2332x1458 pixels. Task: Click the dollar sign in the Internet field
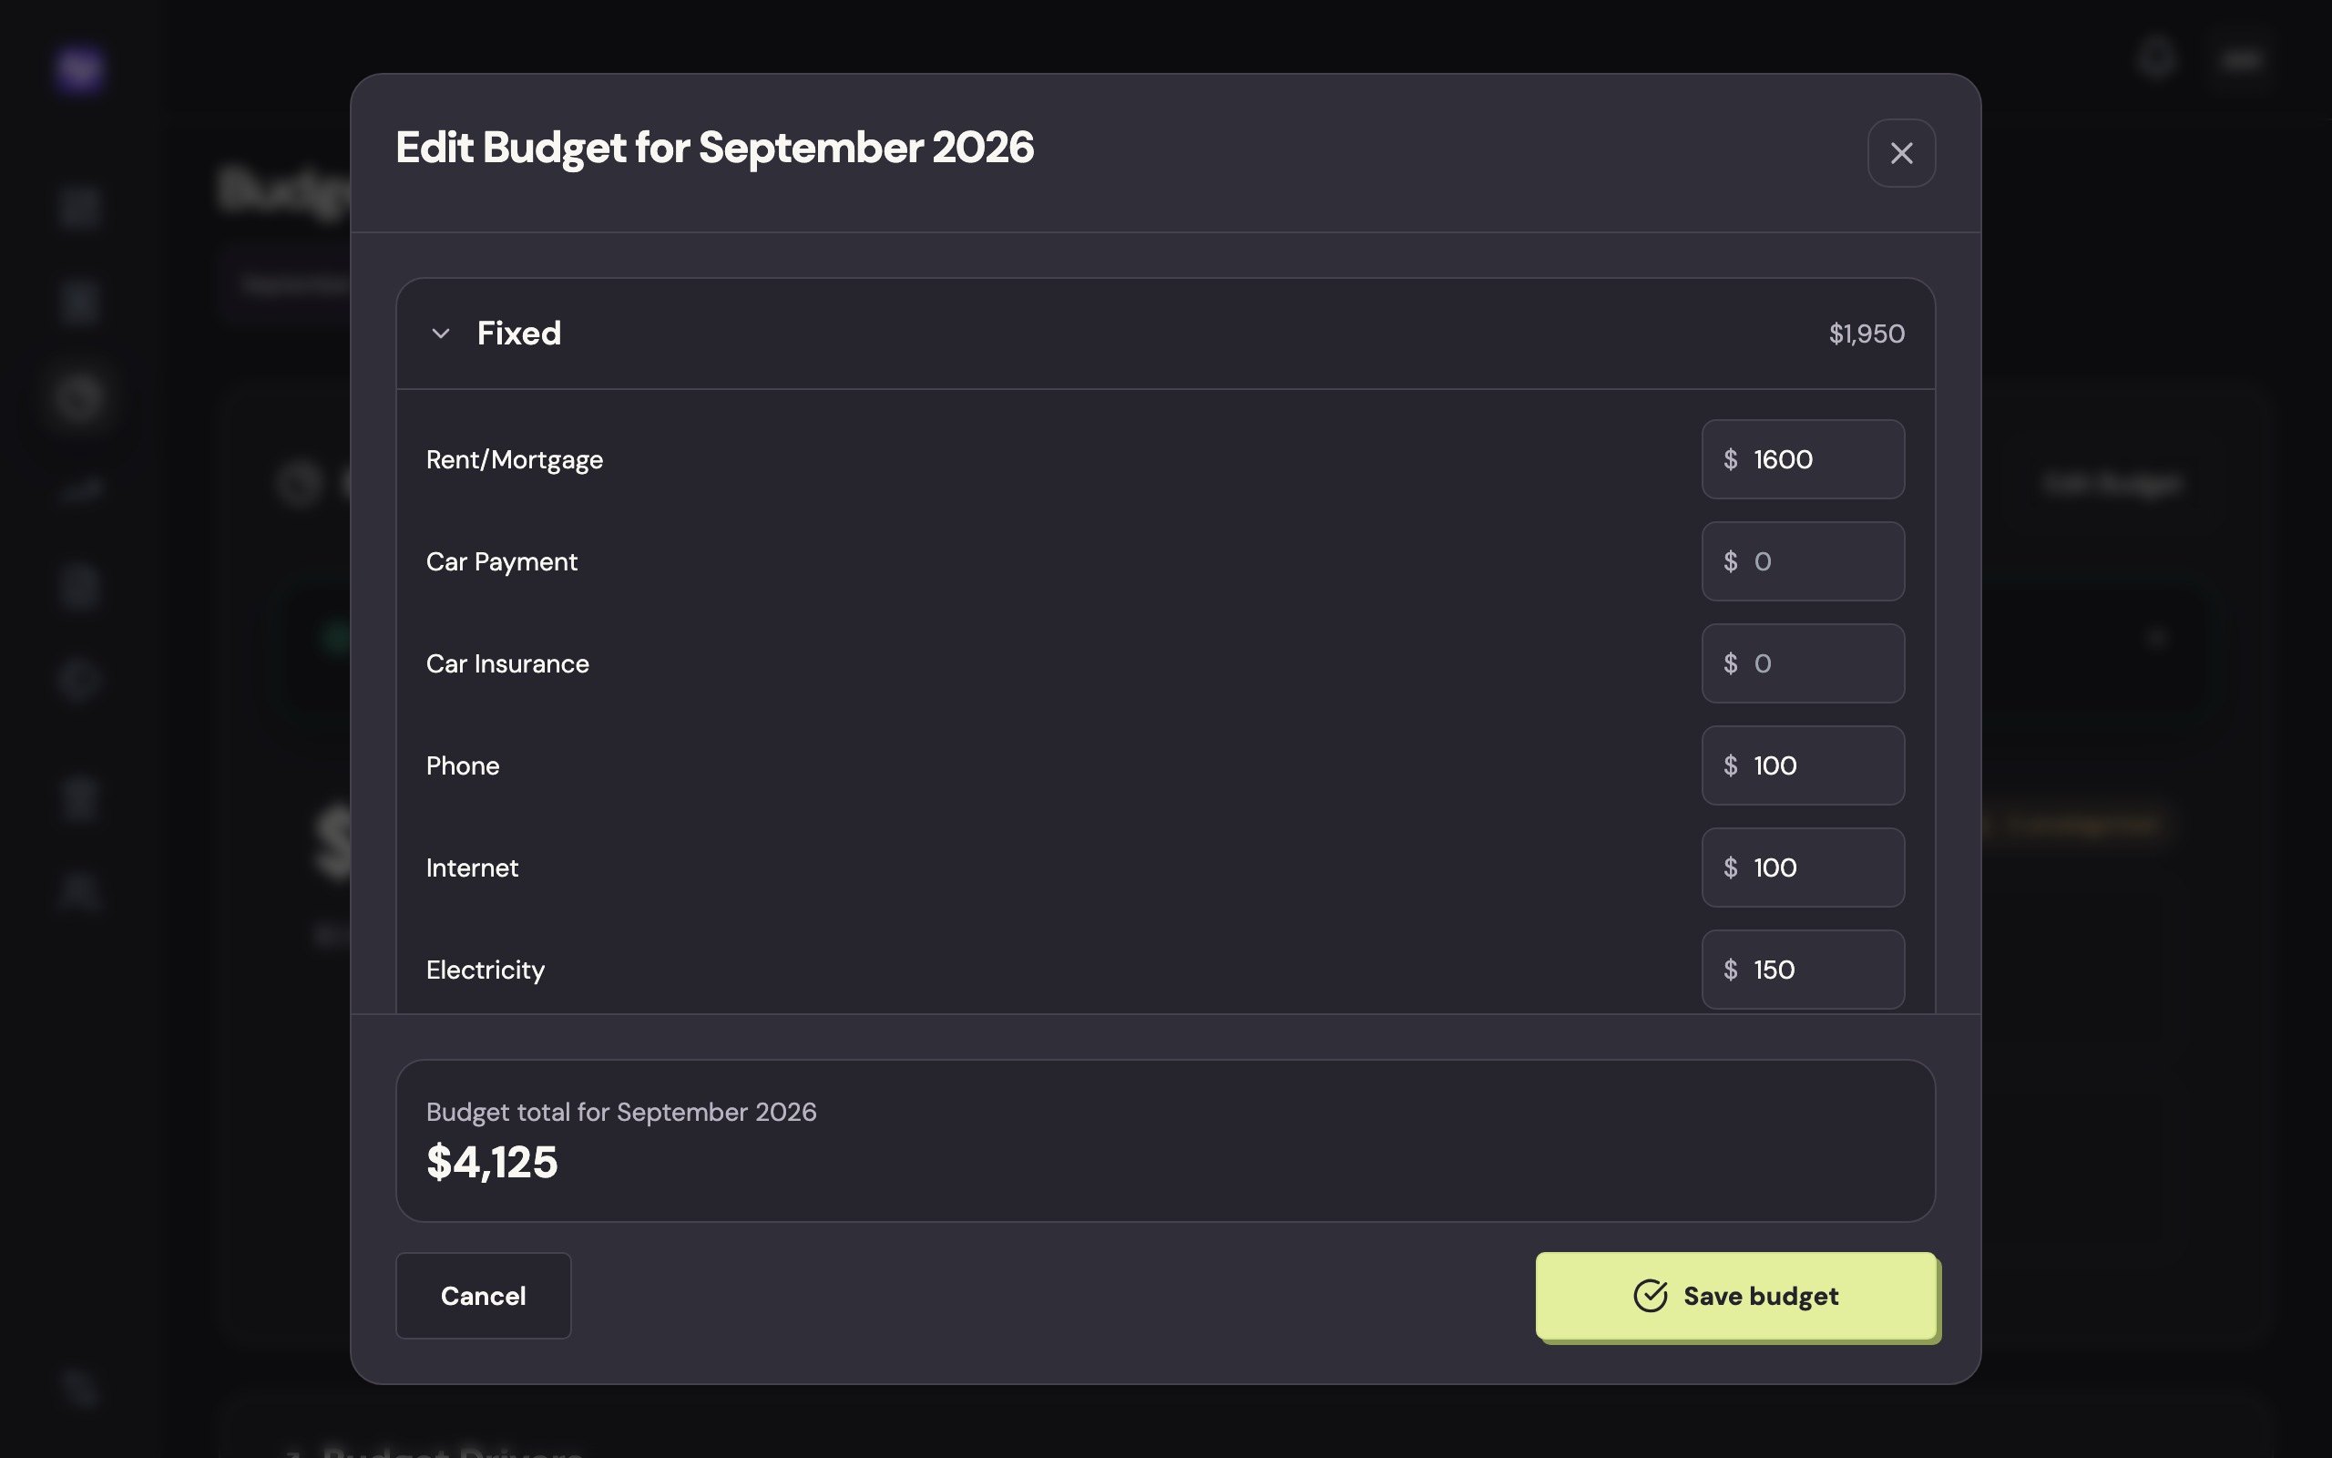(1731, 868)
